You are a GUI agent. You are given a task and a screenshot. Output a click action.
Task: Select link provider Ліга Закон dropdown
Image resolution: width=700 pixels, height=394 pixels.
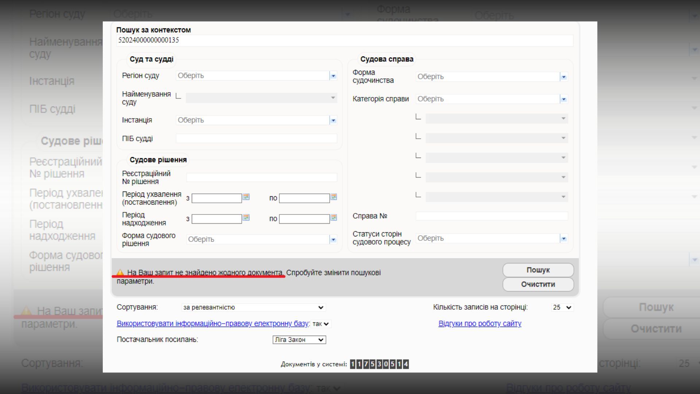[299, 340]
